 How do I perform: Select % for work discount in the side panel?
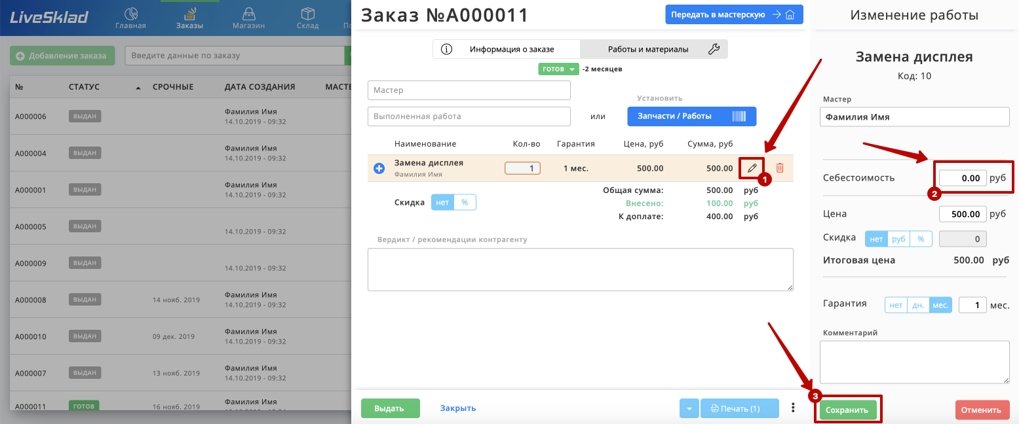[x=921, y=239]
